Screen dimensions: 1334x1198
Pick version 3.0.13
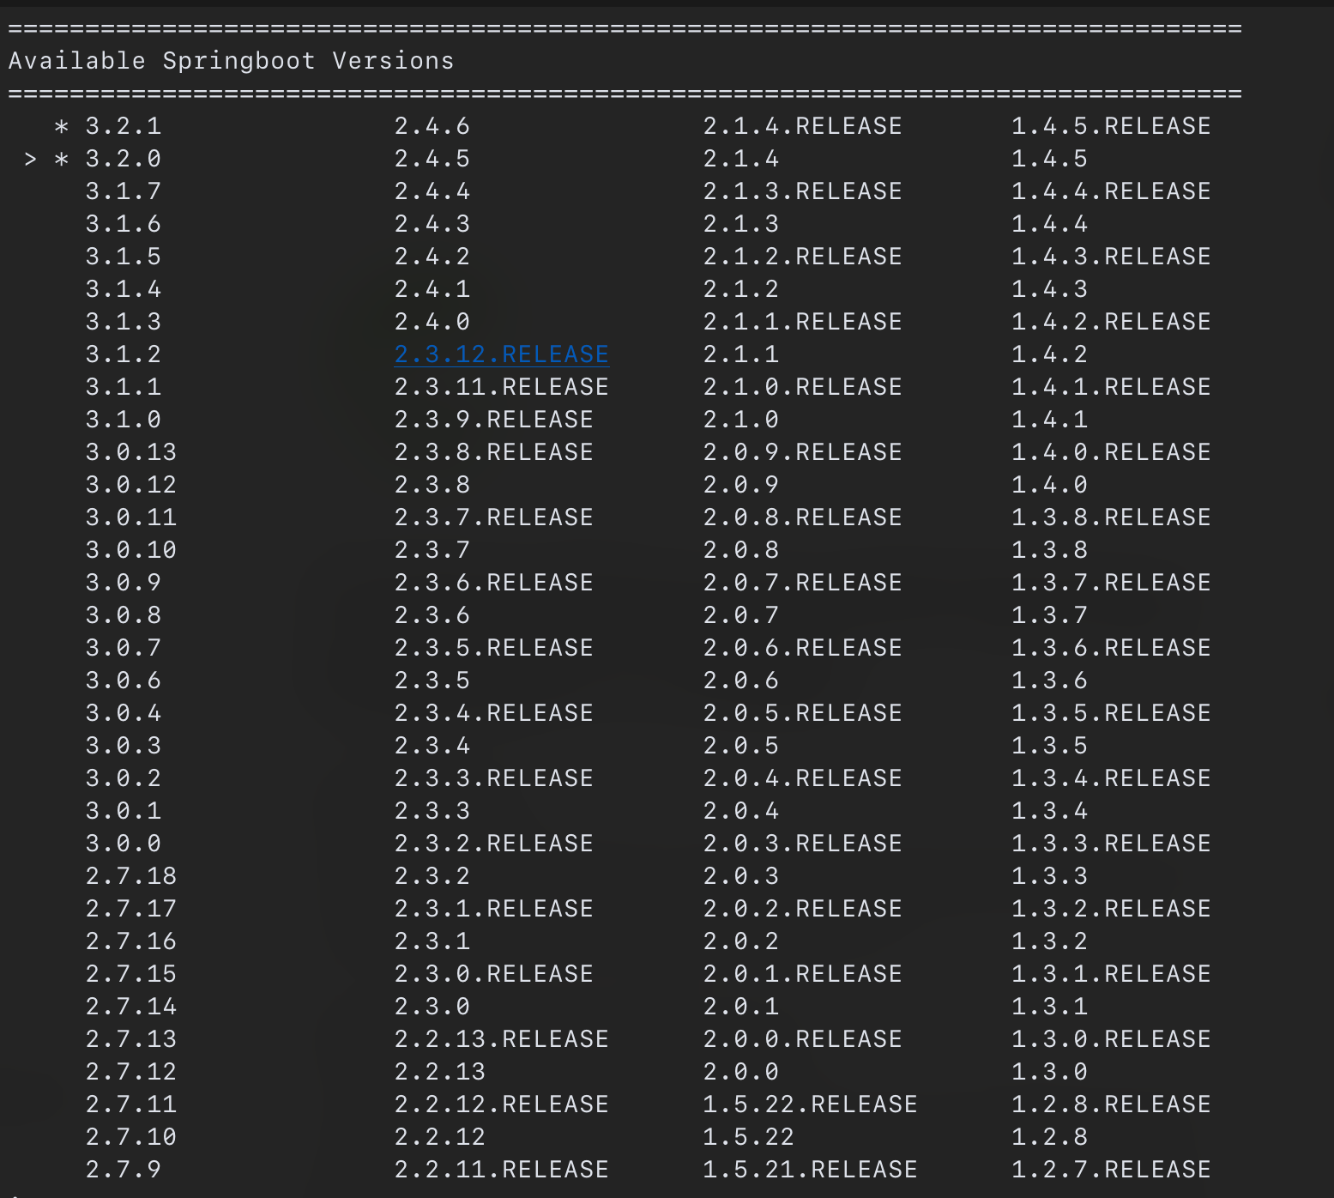[131, 452]
